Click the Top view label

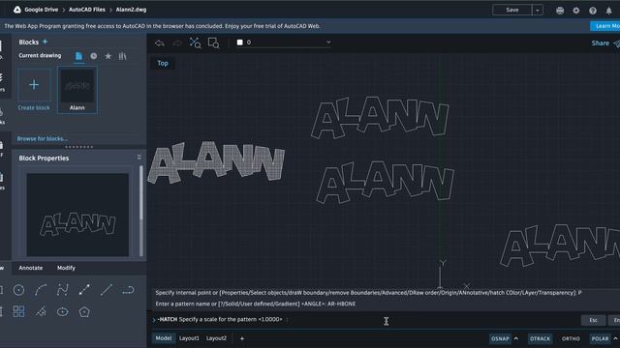click(163, 63)
